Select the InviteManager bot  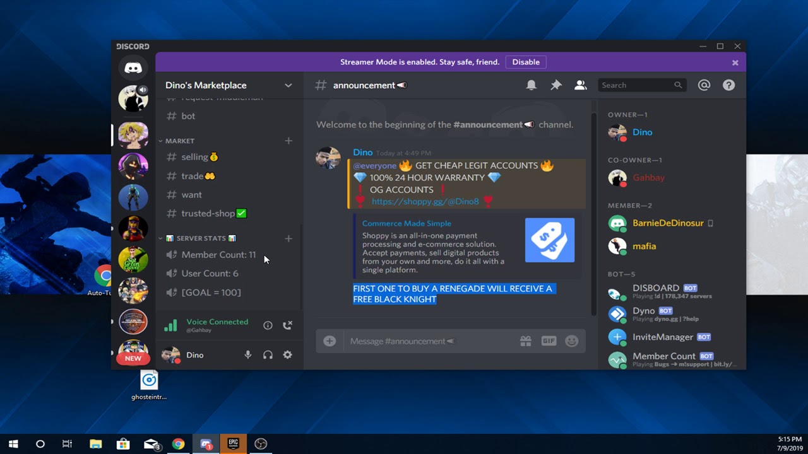(664, 337)
